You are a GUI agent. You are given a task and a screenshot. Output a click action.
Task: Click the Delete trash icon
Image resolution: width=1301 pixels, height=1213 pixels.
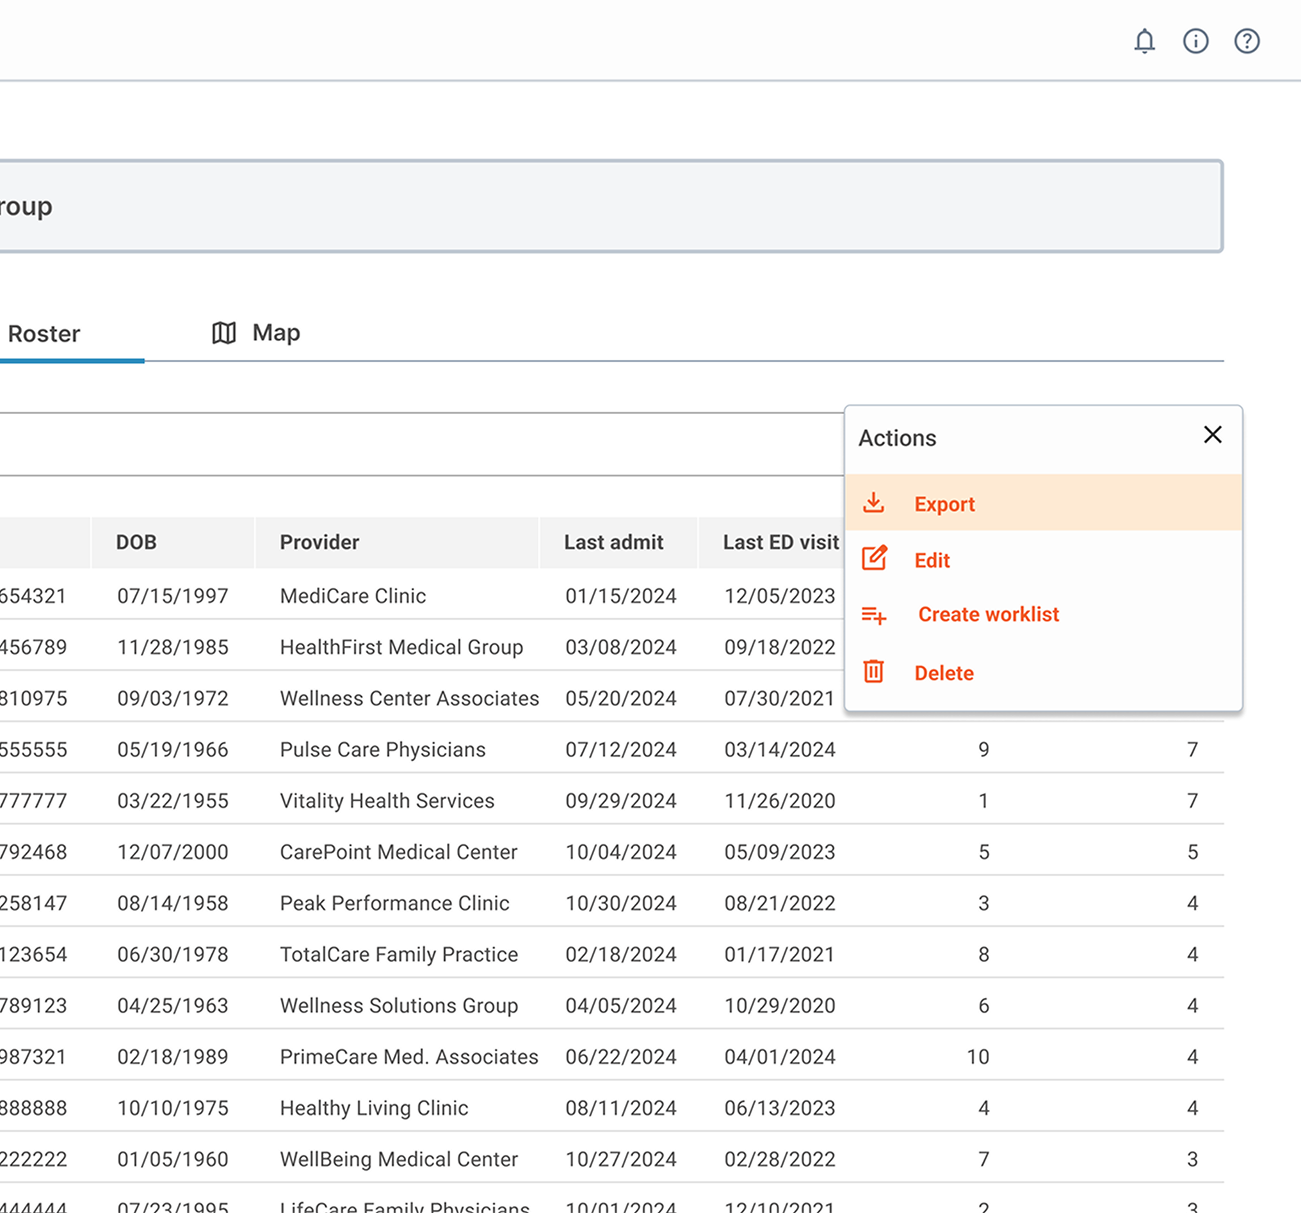(x=873, y=672)
